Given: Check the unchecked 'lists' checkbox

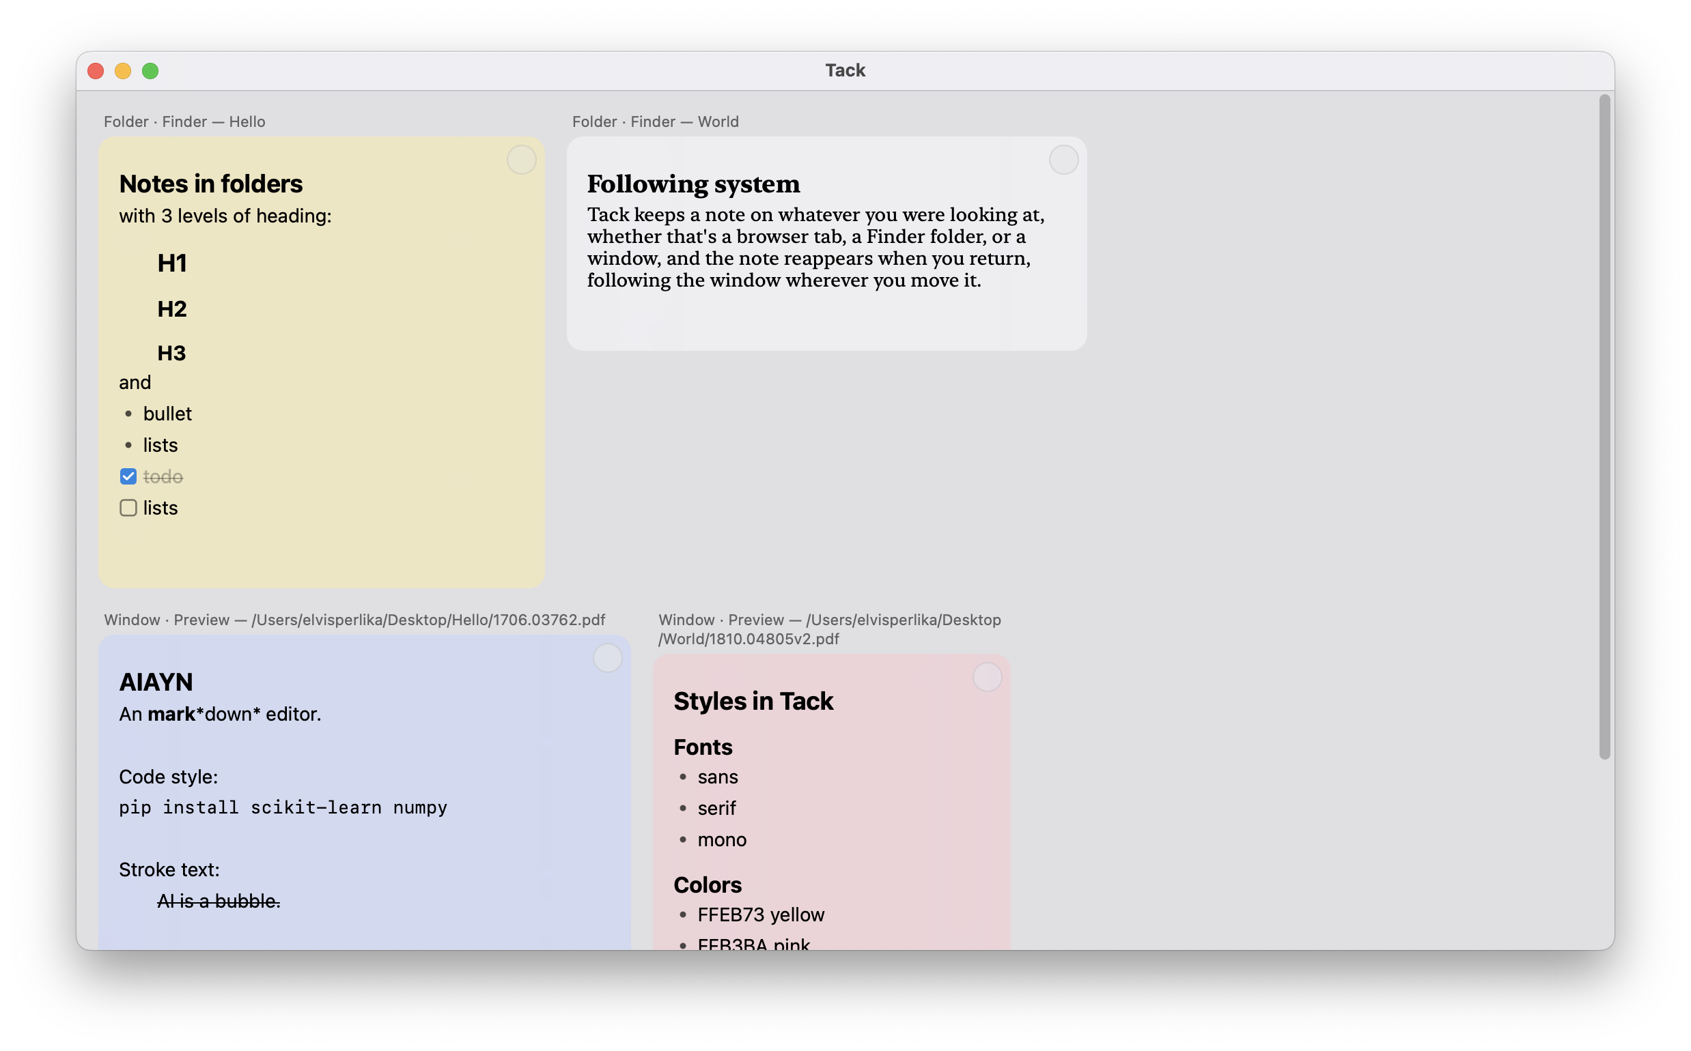Looking at the screenshot, I should (128, 508).
